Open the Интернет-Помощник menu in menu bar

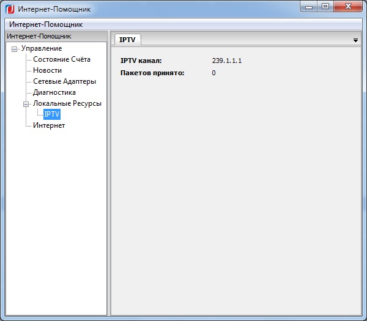pos(46,24)
